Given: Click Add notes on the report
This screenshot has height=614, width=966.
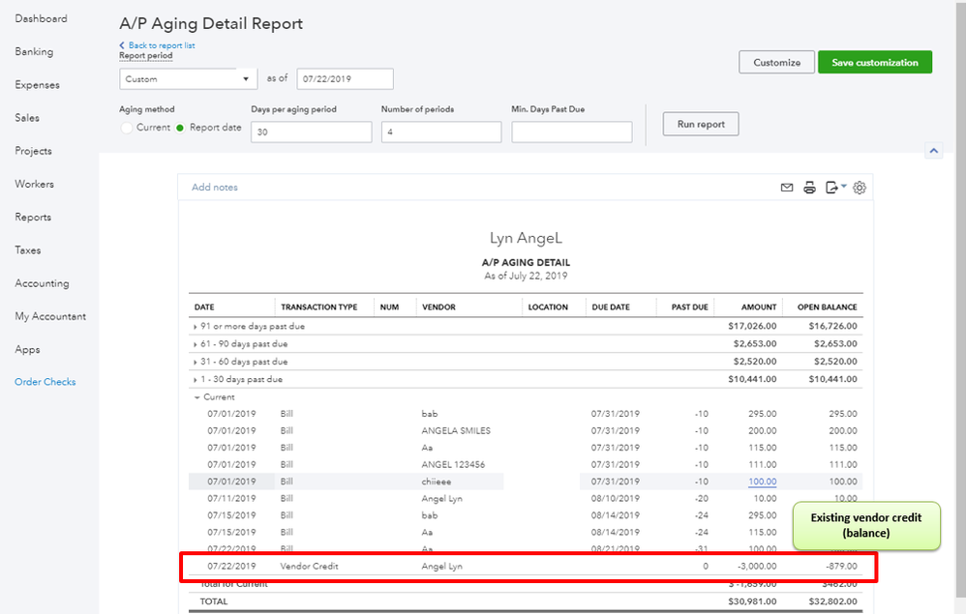Looking at the screenshot, I should click(x=214, y=187).
